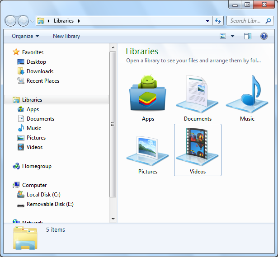The height and width of the screenshot is (257, 278).
Task: Open Removable Disk (E:) in navigation pane
Action: pyautogui.click(x=50, y=204)
